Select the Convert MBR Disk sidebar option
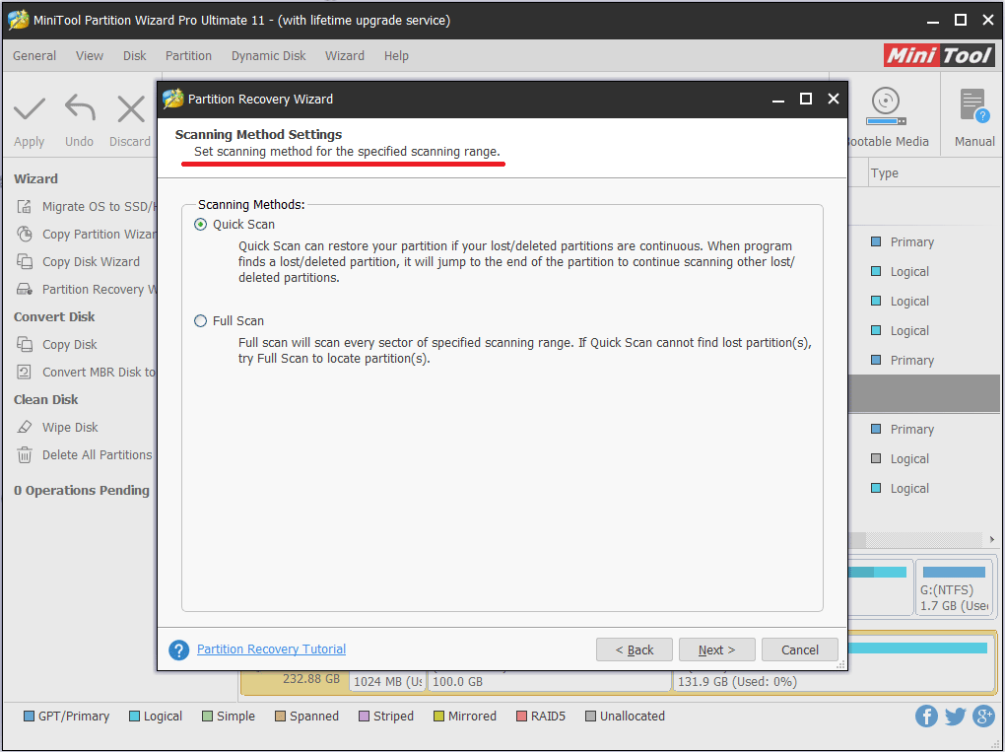The width and height of the screenshot is (1005, 752). [x=86, y=372]
